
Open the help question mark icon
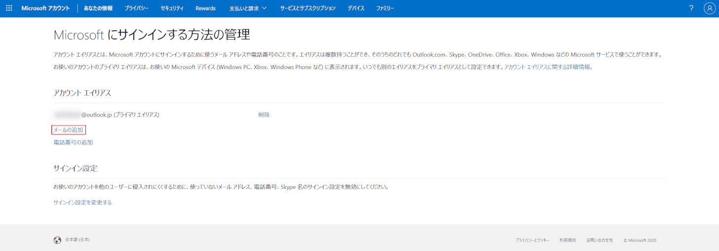691,8
